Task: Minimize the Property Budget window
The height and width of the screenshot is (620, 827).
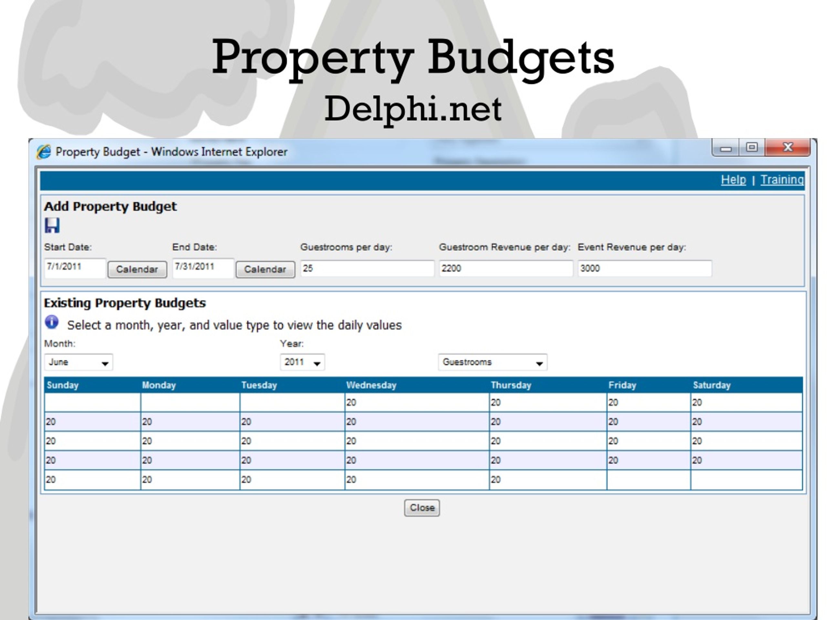Action: [x=726, y=148]
